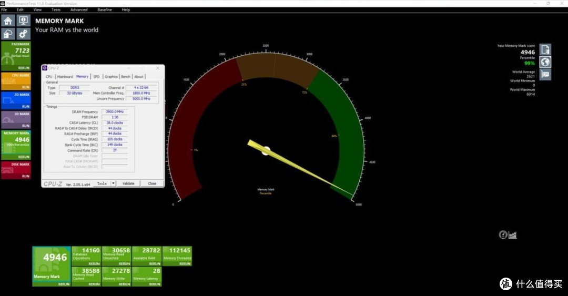This screenshot has height=296, width=568.
Task: Select the Memory tab in CPU-Z
Action: click(x=82, y=76)
